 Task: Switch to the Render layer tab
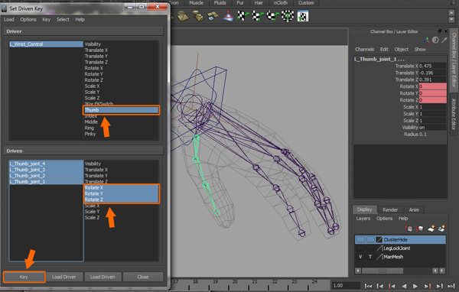(390, 209)
